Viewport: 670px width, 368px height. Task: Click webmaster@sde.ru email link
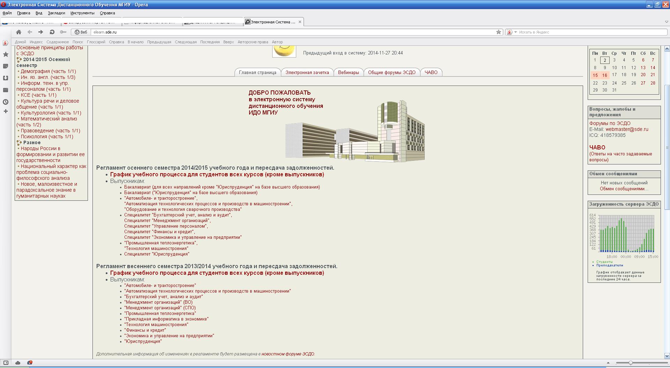coord(627,129)
